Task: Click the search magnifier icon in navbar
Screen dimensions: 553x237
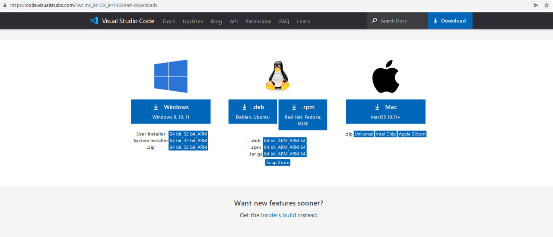Action: click(x=375, y=21)
